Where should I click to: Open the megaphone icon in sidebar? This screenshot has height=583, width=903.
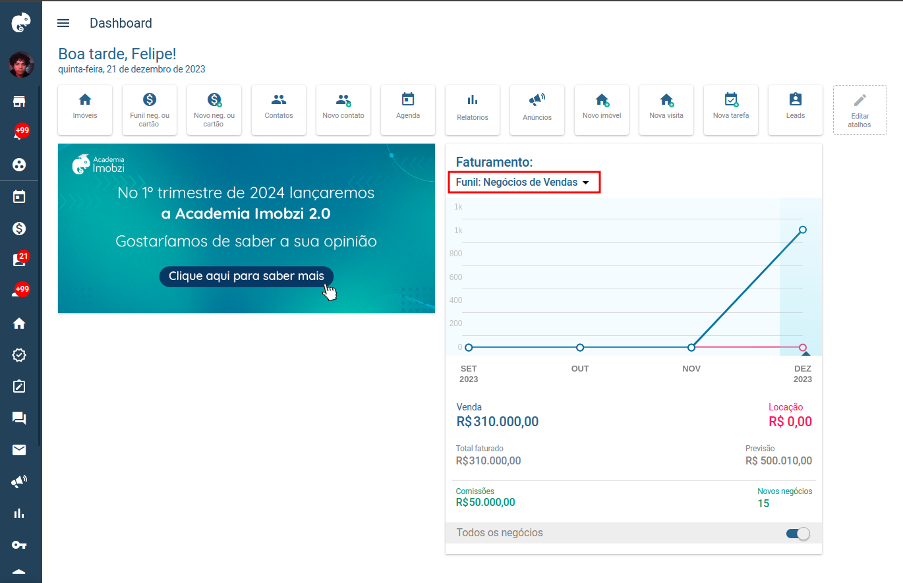pos(19,482)
